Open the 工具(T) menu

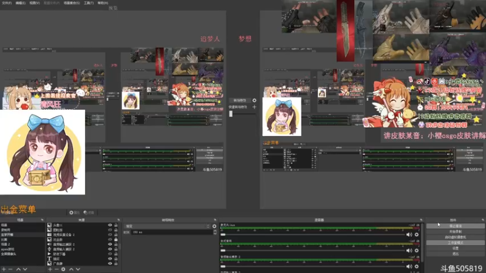coord(89,3)
